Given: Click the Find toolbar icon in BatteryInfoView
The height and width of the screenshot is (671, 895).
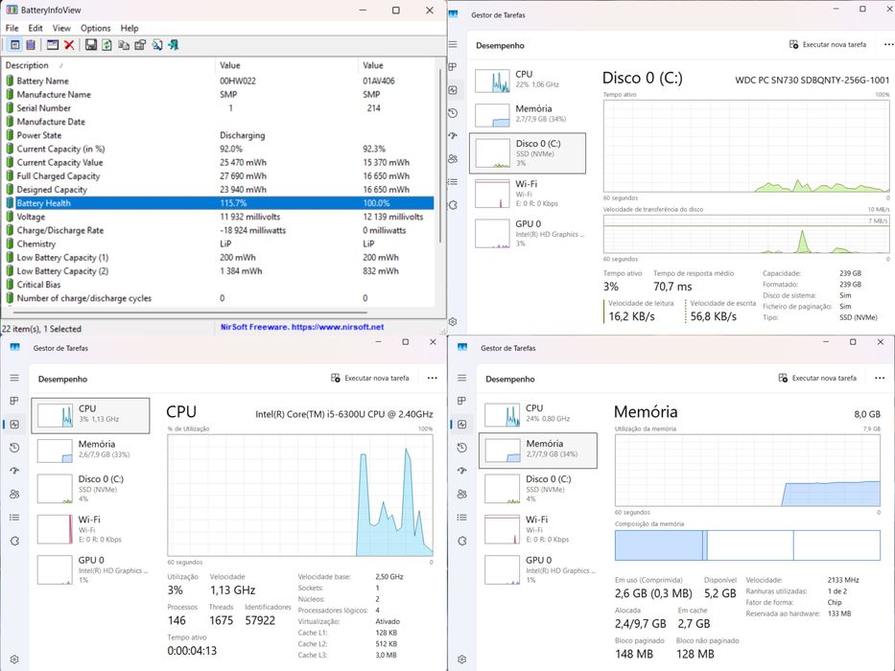Looking at the screenshot, I should (x=157, y=44).
